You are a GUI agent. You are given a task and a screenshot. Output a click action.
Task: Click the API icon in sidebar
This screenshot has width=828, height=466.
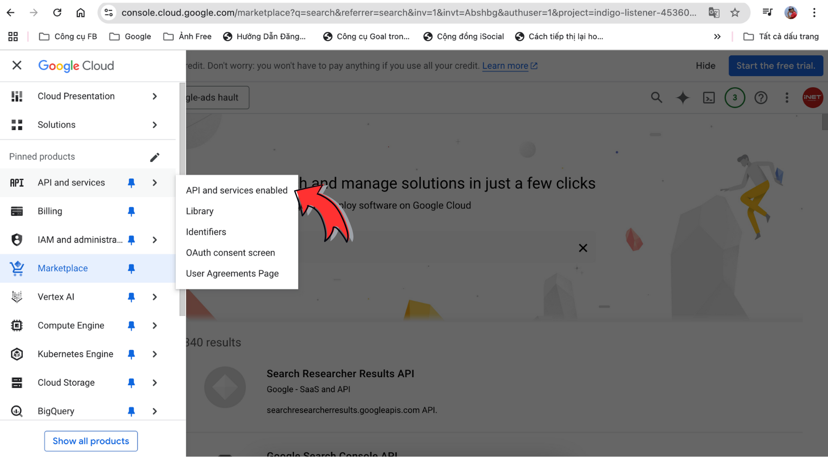(x=17, y=183)
